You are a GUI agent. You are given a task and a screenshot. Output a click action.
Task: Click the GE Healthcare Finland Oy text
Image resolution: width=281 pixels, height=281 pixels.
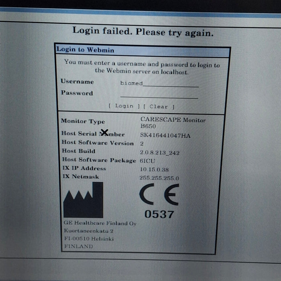[100, 223]
